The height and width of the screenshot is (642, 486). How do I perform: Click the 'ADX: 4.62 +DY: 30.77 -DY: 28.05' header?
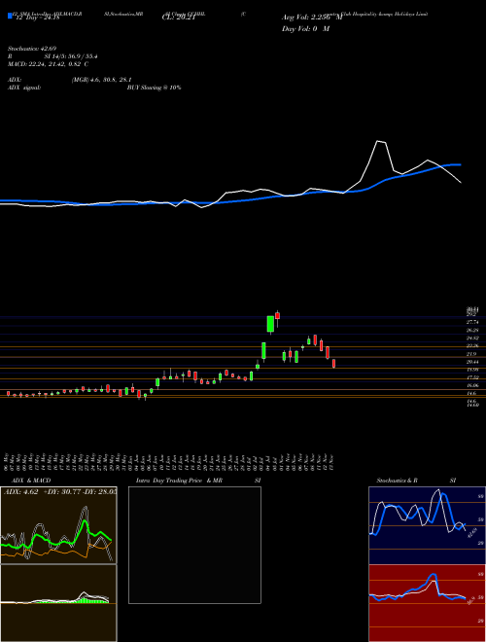[x=60, y=492]
